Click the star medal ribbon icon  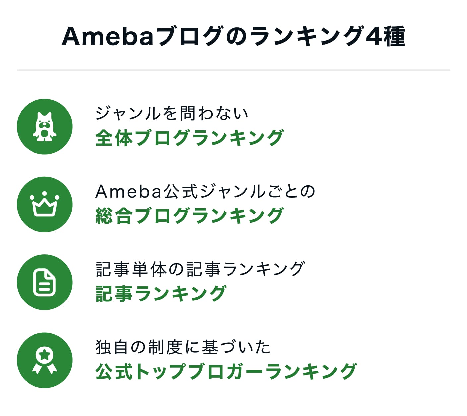(44, 360)
